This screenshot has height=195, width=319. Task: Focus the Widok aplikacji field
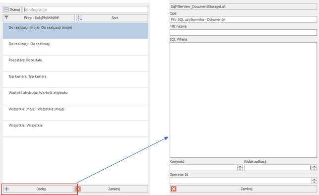(x=278, y=168)
